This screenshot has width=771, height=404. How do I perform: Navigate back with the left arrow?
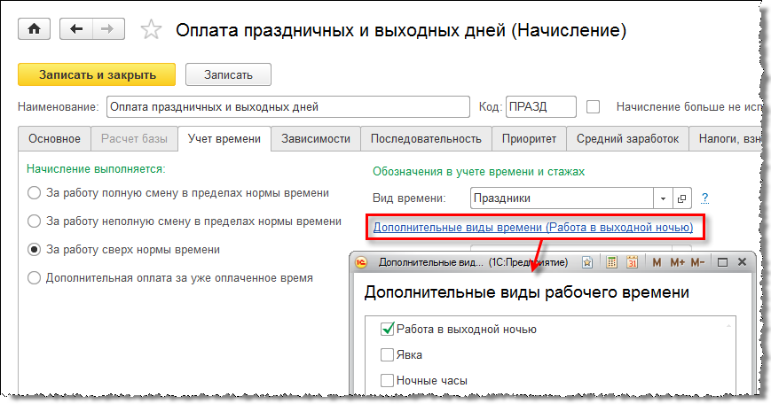76,29
